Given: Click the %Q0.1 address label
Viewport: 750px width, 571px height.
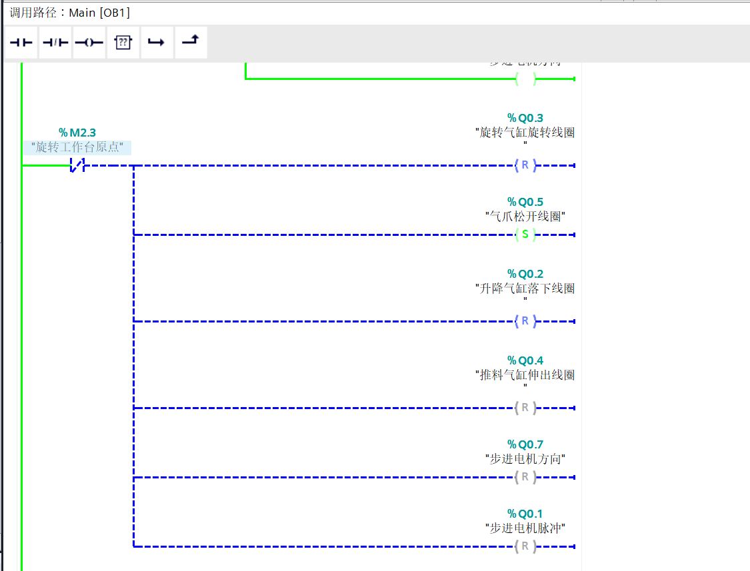Looking at the screenshot, I should (525, 514).
